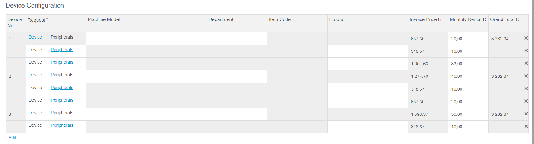This screenshot has height=144, width=534.
Task: Select the Device link in device 3 row
Action: tap(35, 113)
